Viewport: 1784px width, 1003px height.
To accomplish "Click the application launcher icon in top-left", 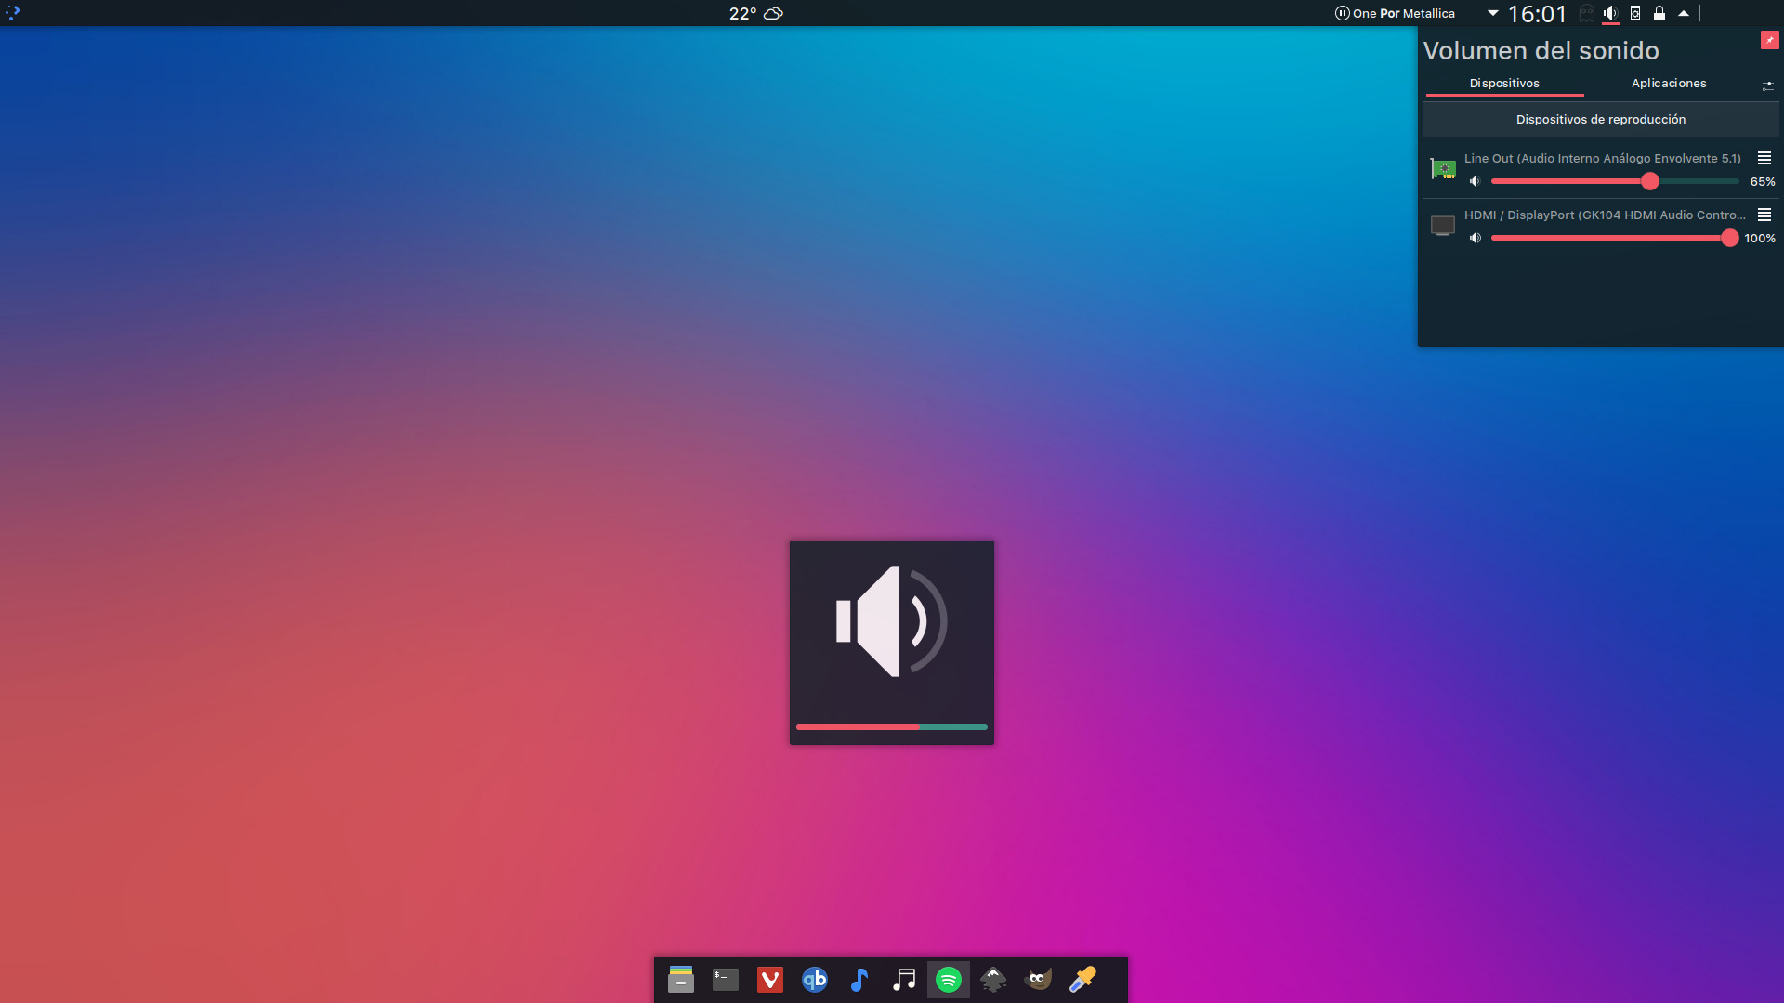I will (13, 12).
